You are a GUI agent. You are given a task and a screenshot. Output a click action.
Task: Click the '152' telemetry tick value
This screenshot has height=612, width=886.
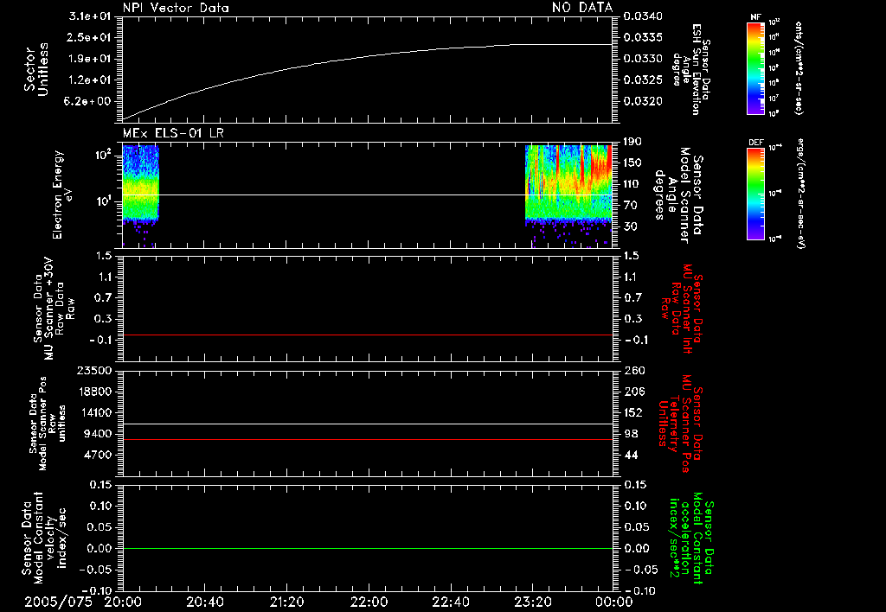coord(633,412)
